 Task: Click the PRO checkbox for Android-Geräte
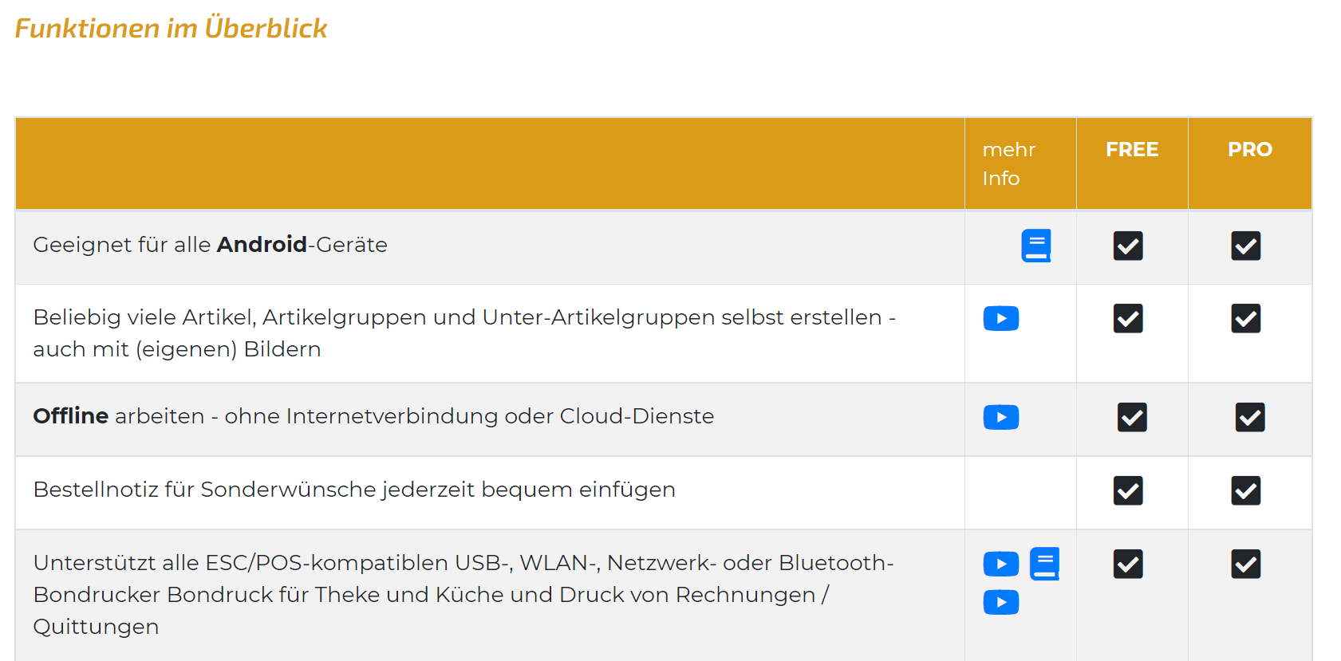[1245, 246]
